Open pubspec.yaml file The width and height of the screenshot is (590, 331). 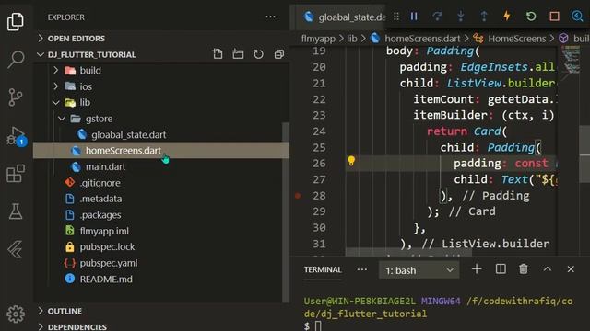coord(109,263)
